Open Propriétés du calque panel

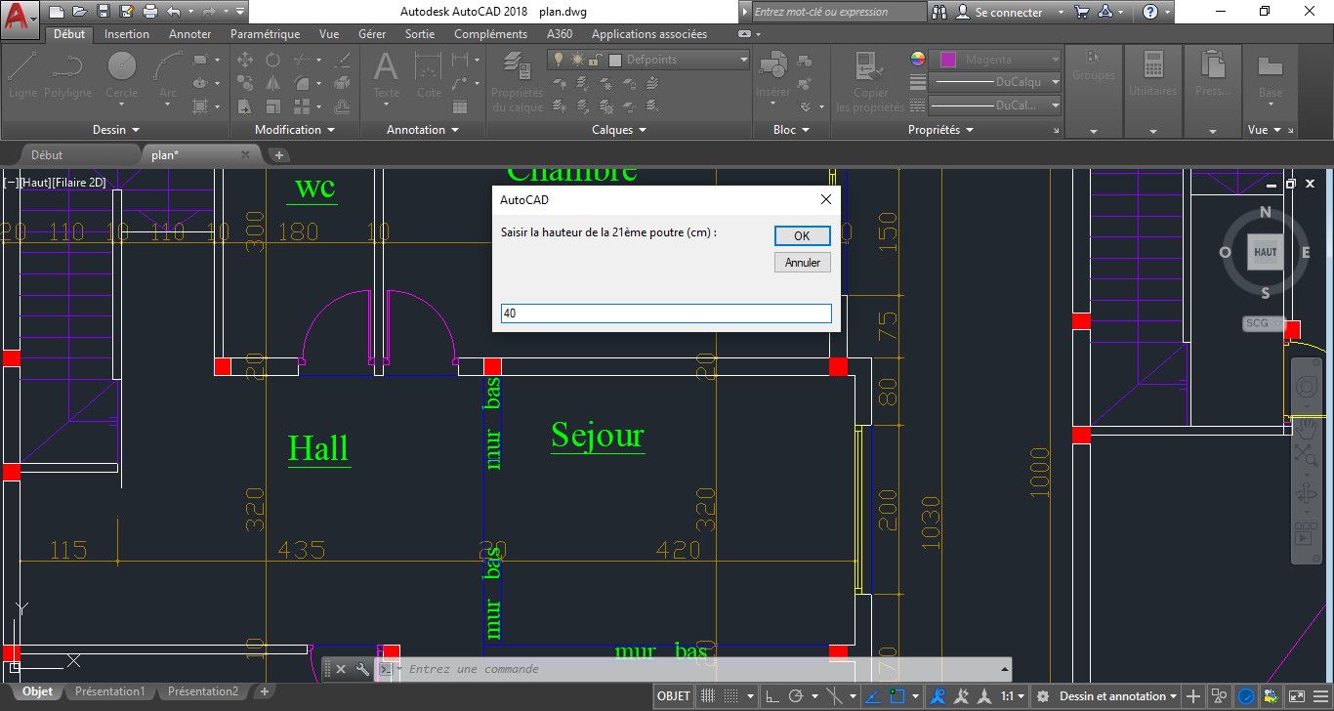click(x=517, y=82)
